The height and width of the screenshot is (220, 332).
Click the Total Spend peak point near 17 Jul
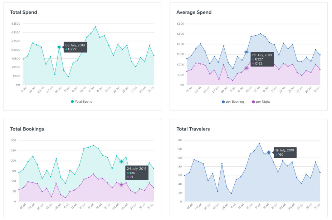point(96,27)
